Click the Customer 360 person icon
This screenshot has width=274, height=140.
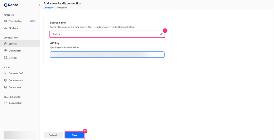[x=5, y=73]
